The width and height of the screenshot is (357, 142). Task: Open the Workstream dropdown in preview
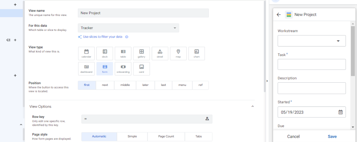point(312,41)
